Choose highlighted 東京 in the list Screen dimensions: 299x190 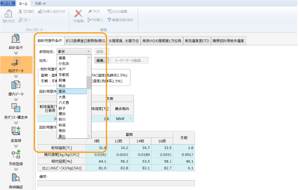[72, 91]
